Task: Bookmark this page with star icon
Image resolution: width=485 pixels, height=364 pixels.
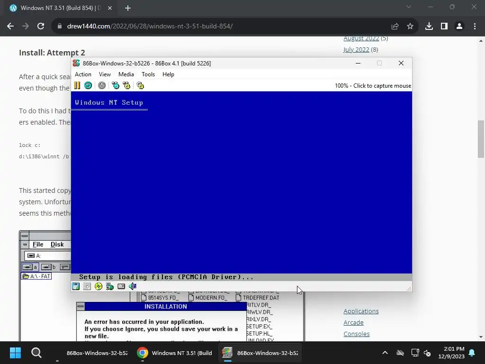Action: point(410,27)
